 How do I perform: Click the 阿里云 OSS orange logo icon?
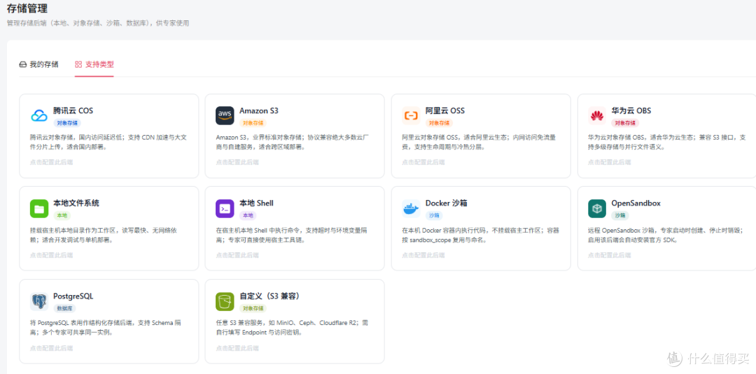(x=411, y=115)
